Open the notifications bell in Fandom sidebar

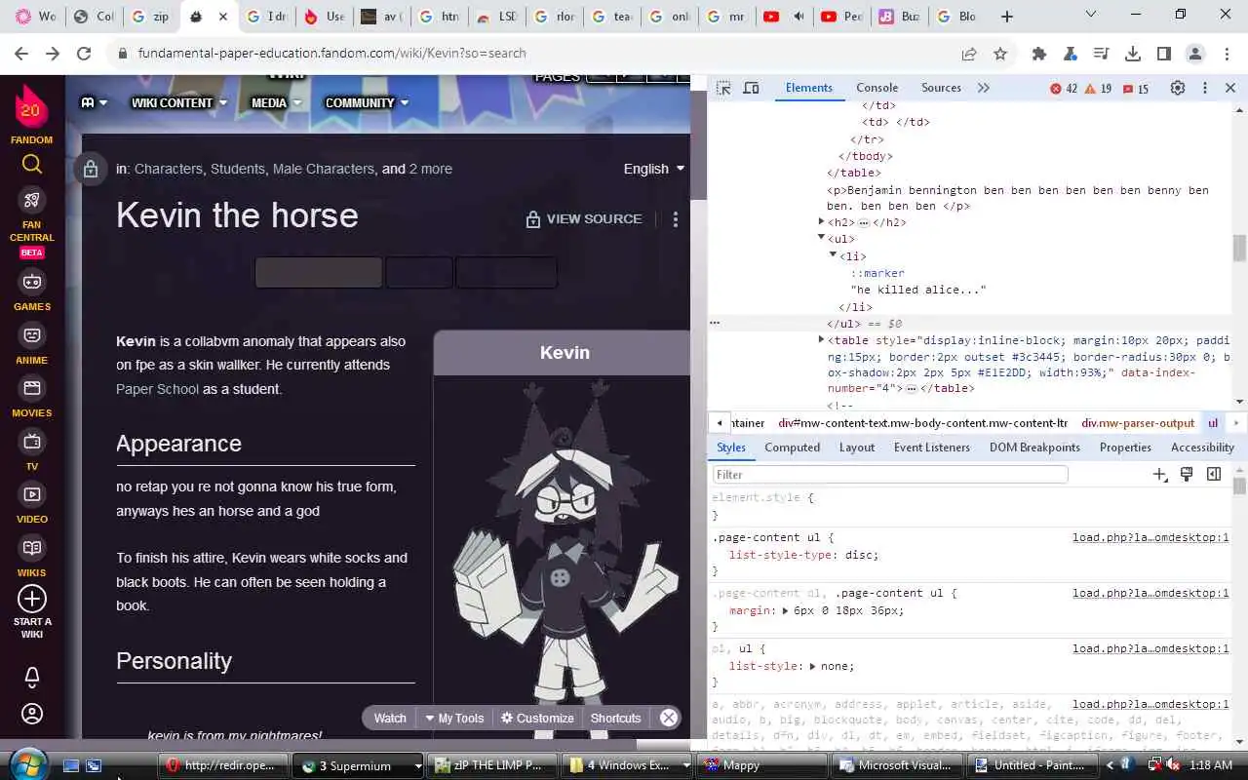tap(32, 676)
